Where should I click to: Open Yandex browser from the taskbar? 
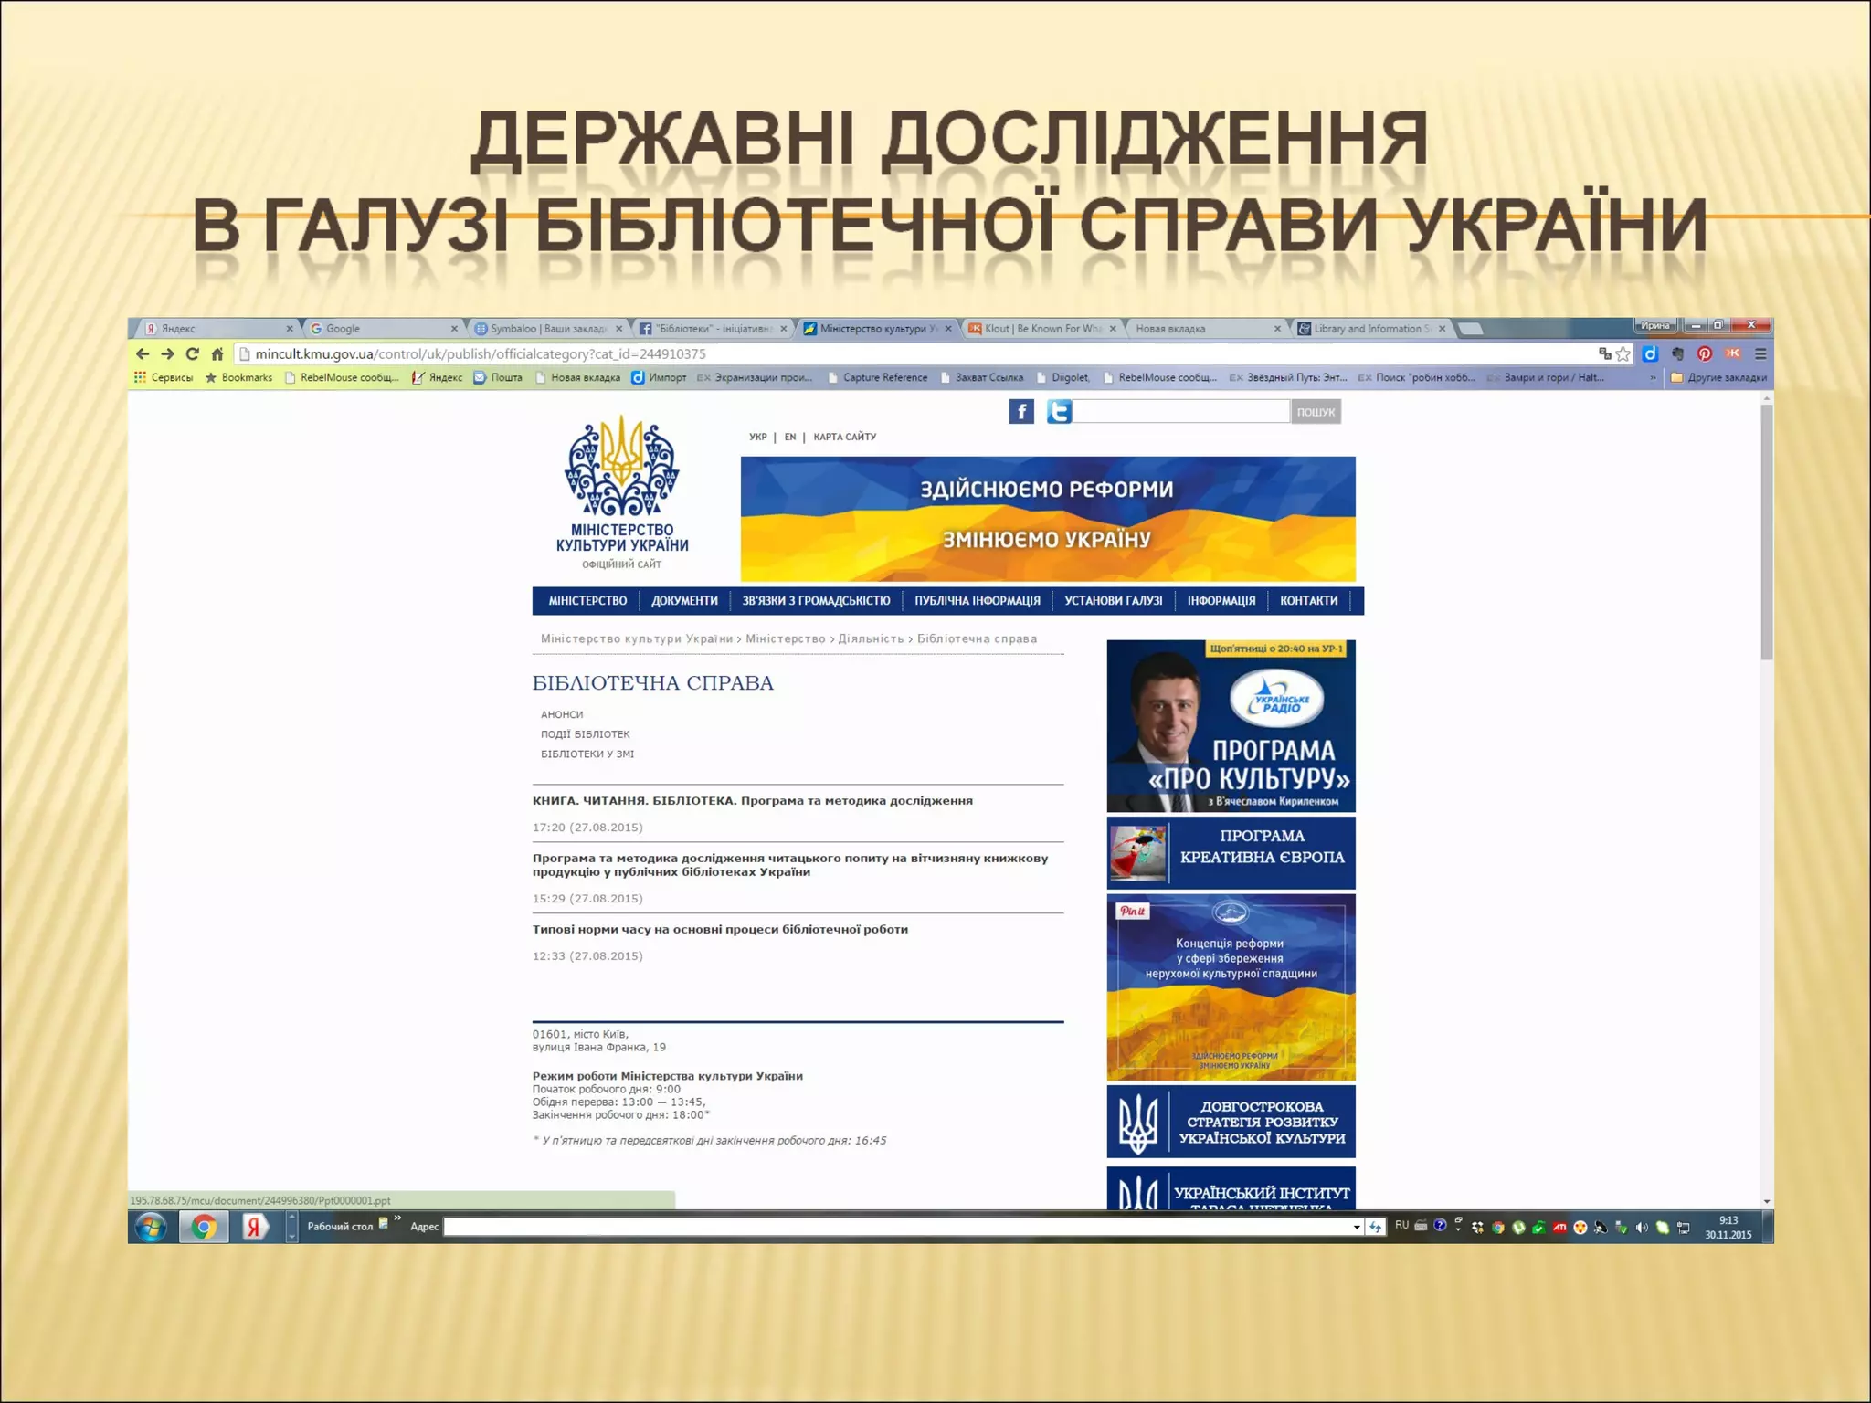click(x=255, y=1227)
